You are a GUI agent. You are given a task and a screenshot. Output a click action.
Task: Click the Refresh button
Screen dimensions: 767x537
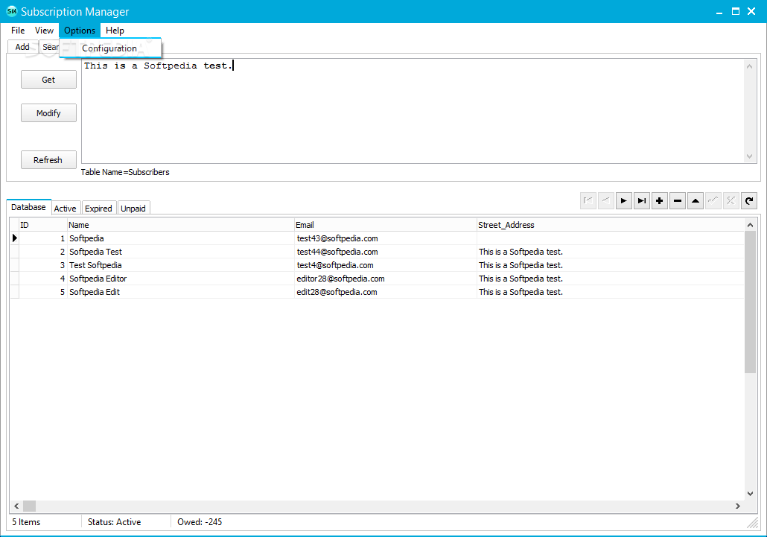[x=48, y=160]
